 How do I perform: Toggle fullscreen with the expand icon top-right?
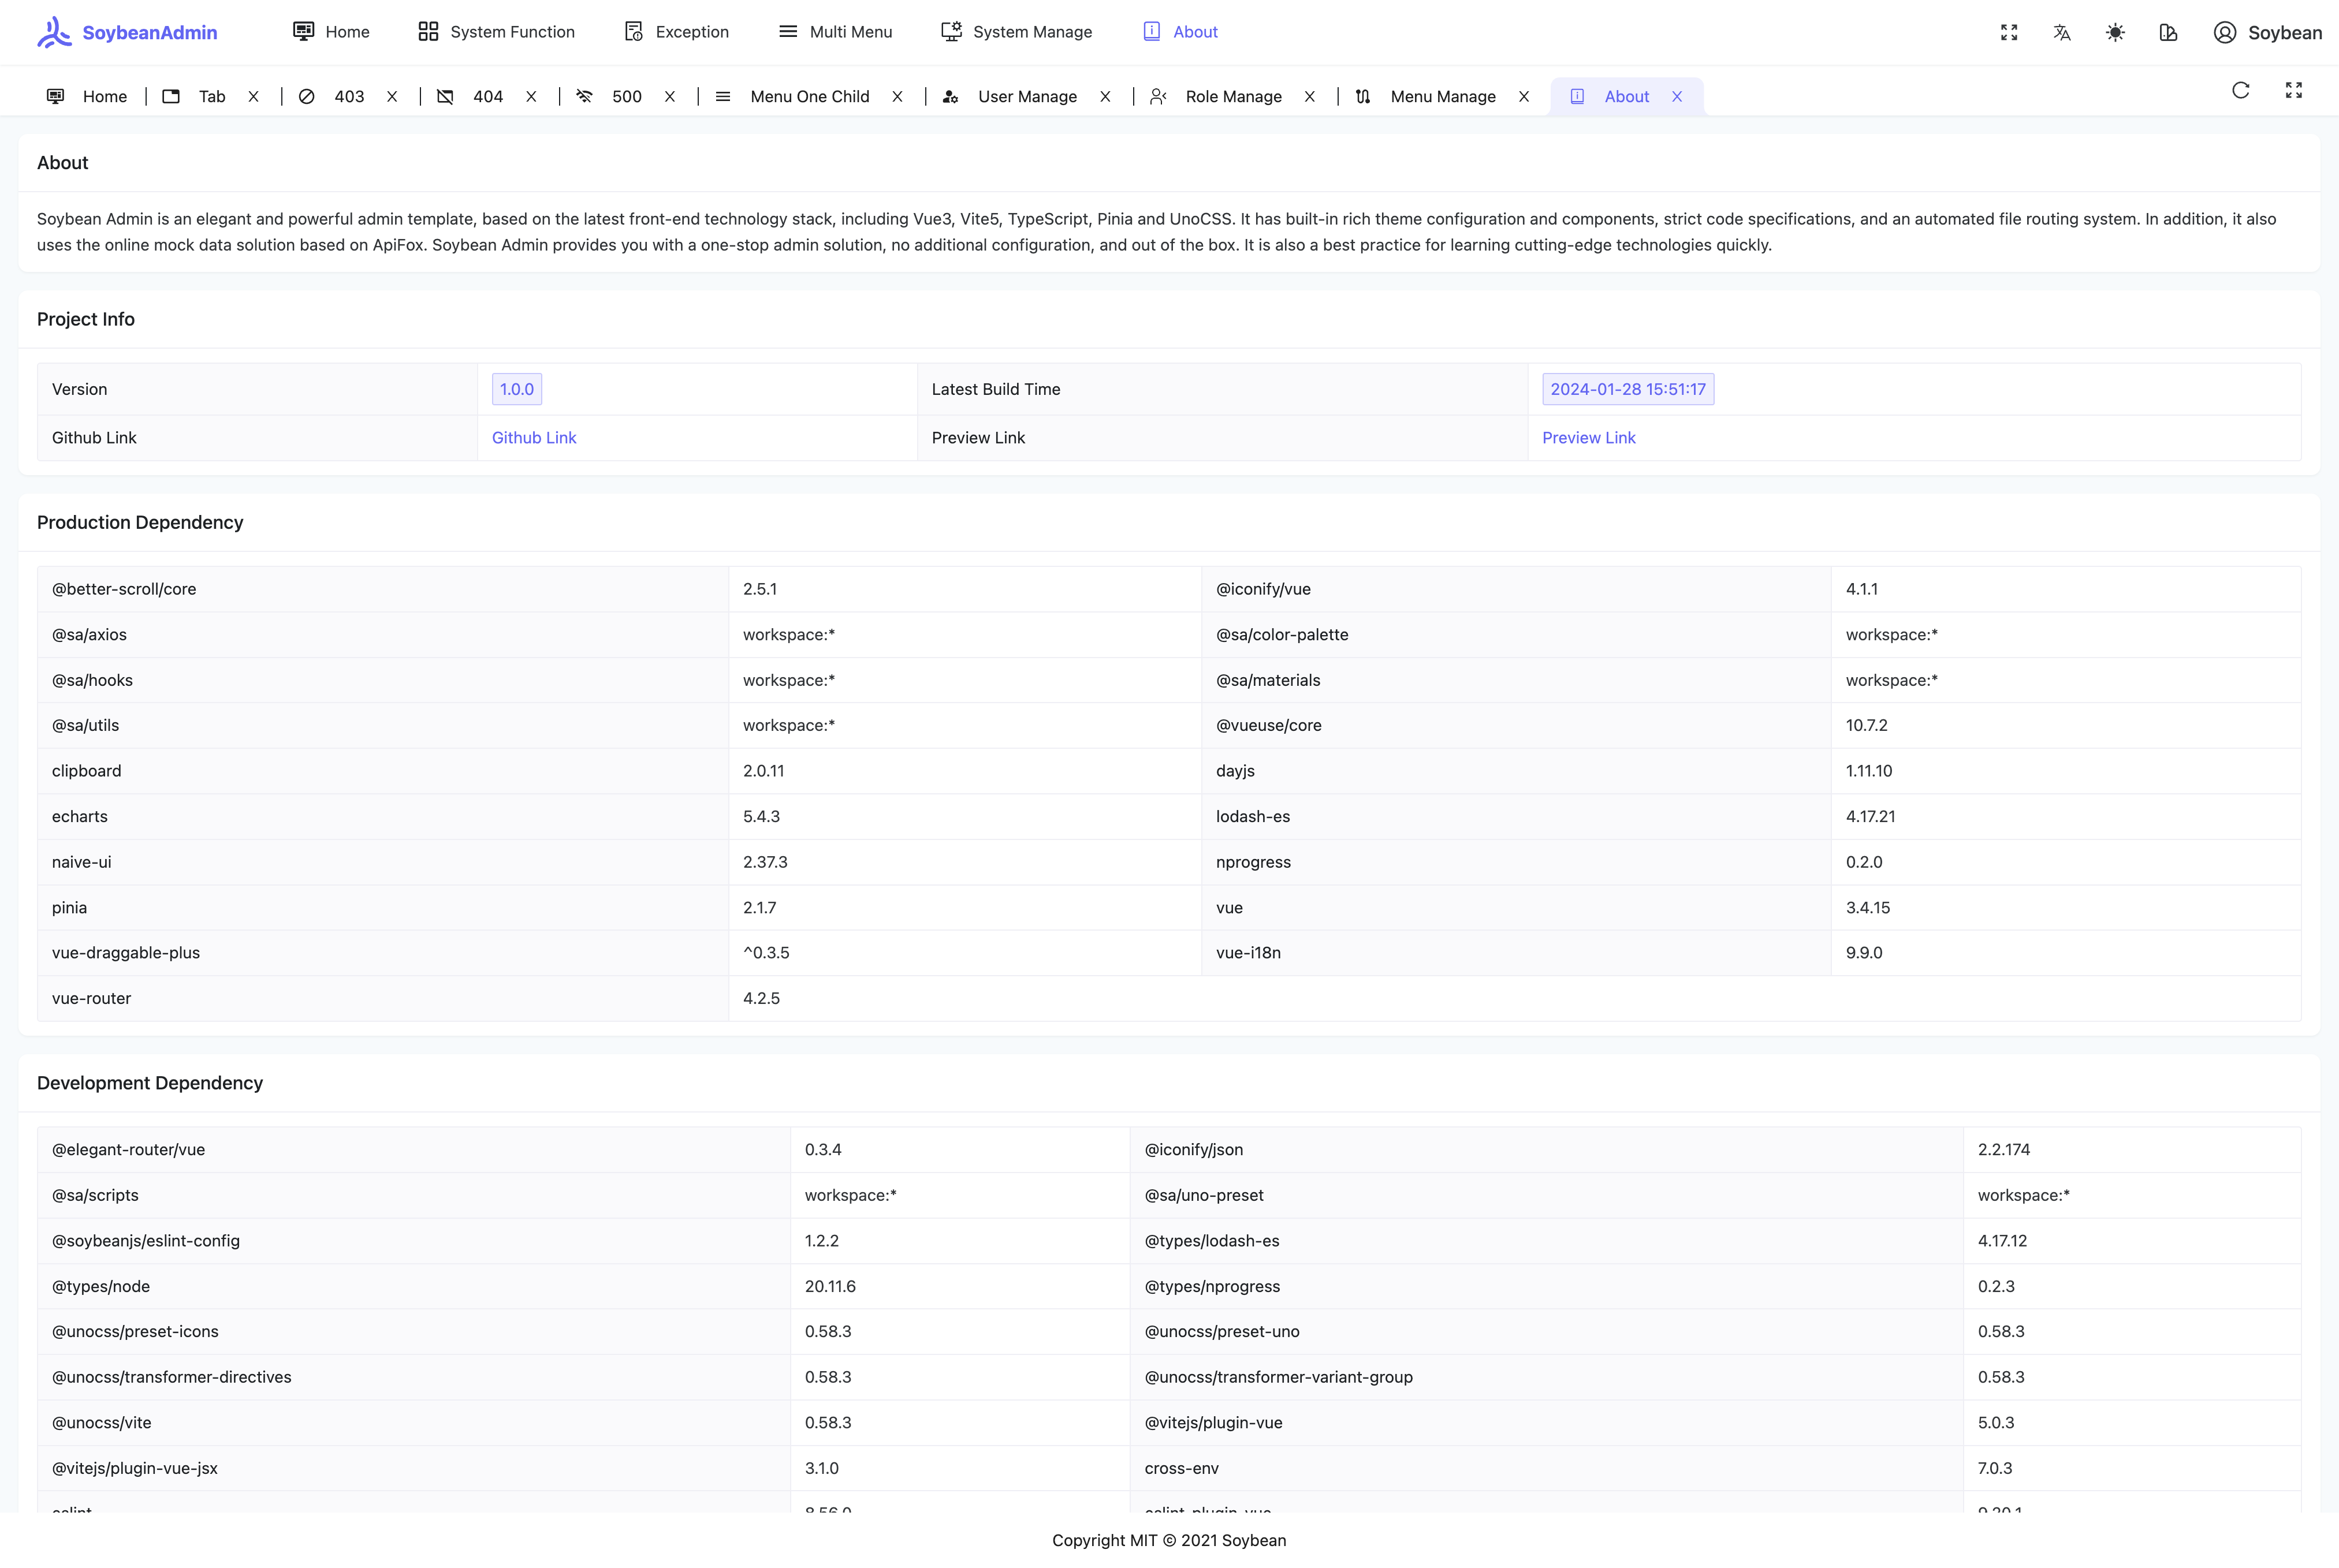click(x=2010, y=32)
